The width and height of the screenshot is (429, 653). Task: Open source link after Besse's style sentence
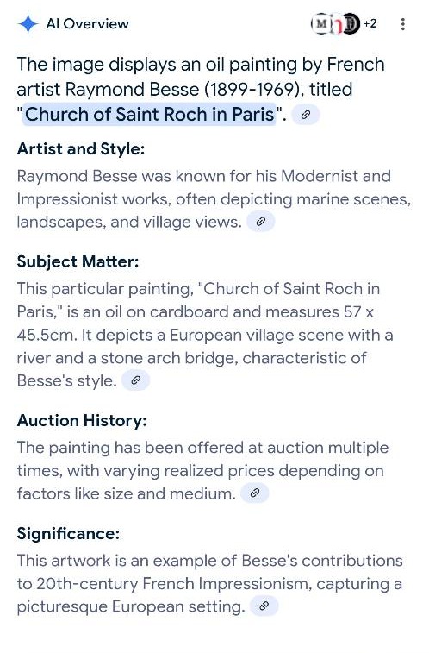point(135,380)
